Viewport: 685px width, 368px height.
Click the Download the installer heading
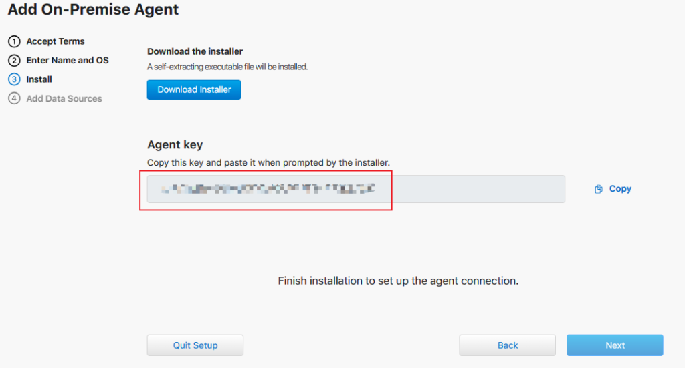click(195, 51)
